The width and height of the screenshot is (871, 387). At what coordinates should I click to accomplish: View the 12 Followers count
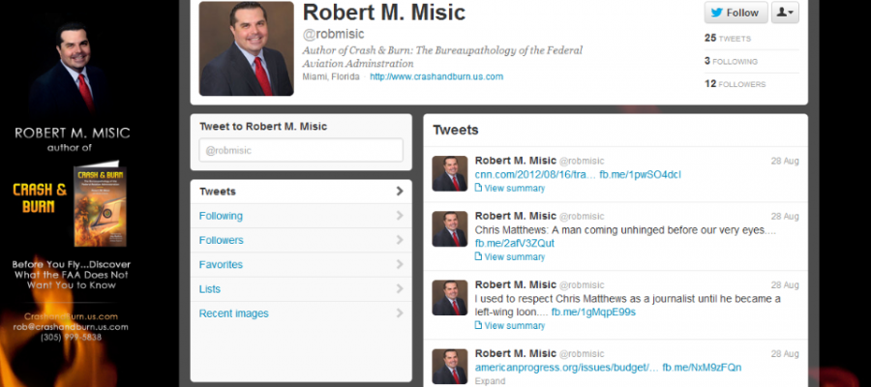[735, 84]
